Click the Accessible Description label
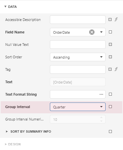 23,20
